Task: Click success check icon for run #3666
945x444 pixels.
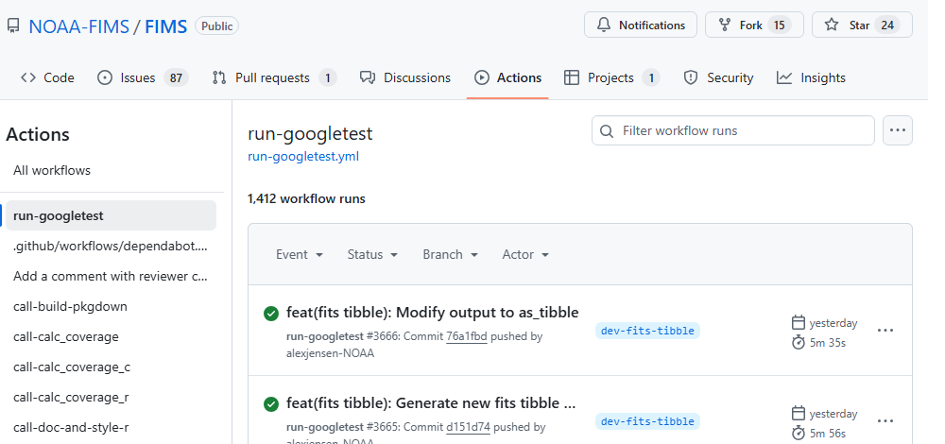Action: [x=271, y=314]
